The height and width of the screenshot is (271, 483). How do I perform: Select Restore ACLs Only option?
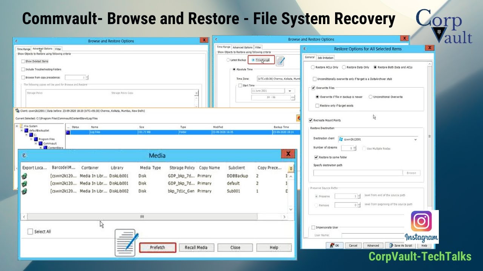[313, 67]
